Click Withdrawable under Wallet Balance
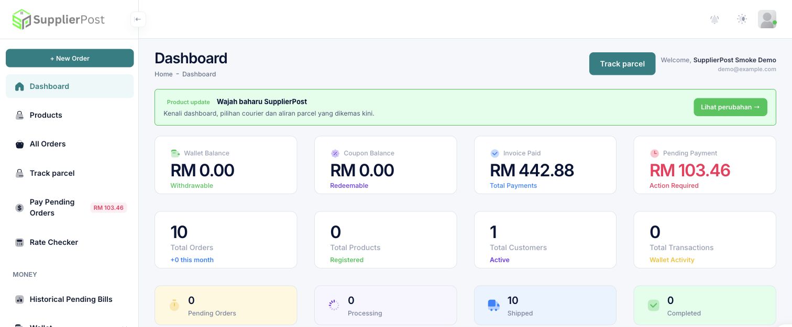 coord(192,186)
